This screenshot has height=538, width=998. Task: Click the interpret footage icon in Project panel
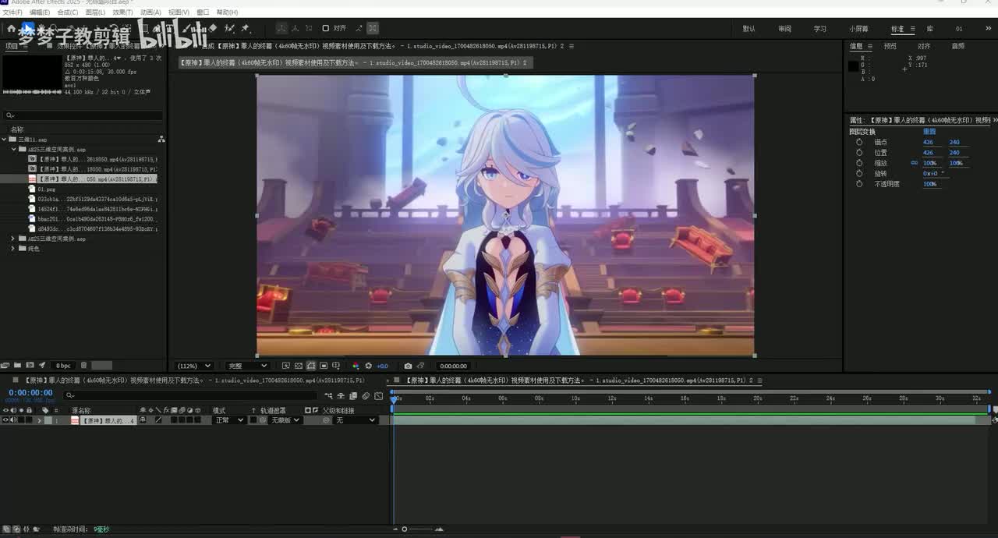[x=5, y=365]
